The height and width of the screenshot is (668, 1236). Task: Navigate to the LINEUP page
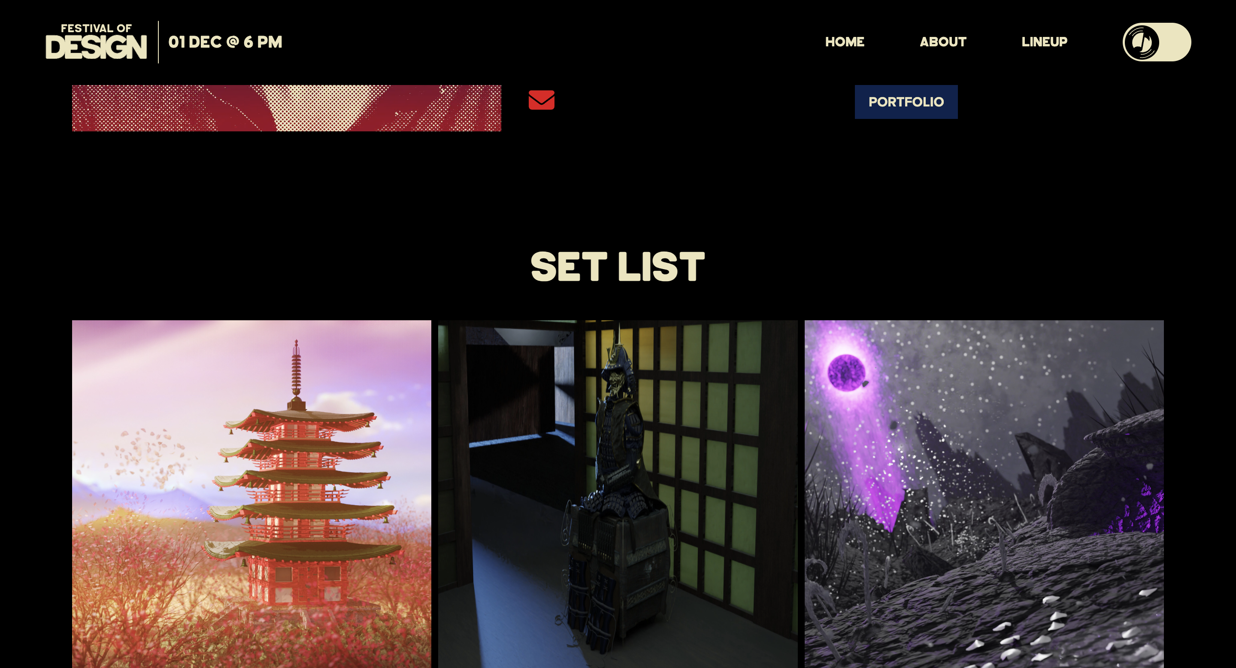tap(1044, 42)
